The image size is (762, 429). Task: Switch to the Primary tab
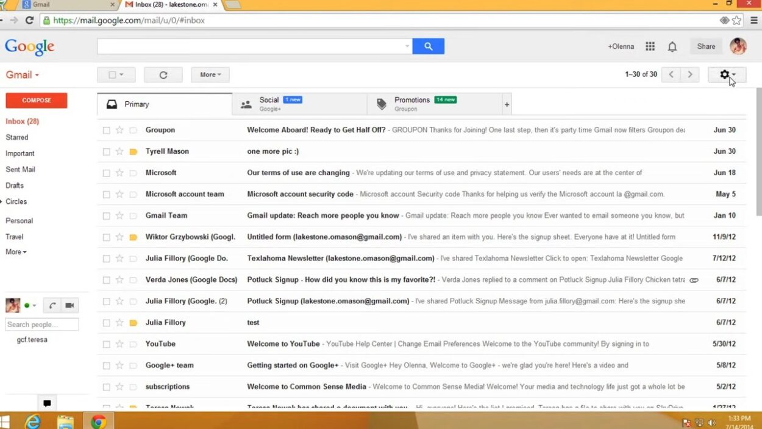[165, 104]
